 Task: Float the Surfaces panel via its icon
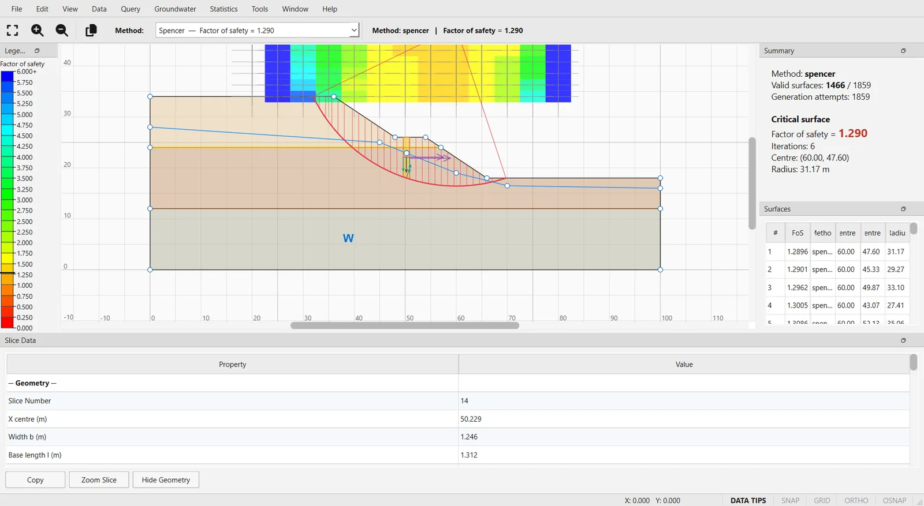click(x=903, y=209)
